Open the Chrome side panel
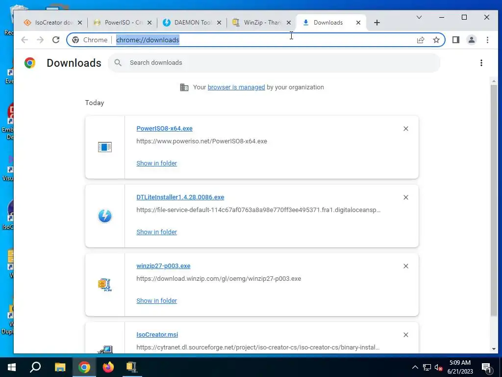Image resolution: width=502 pixels, height=377 pixels. (x=456, y=40)
